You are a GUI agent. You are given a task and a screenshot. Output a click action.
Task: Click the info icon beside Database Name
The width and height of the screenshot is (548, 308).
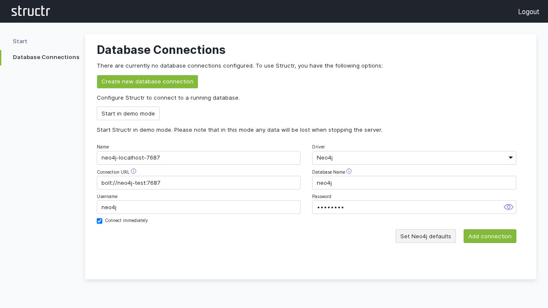click(349, 171)
